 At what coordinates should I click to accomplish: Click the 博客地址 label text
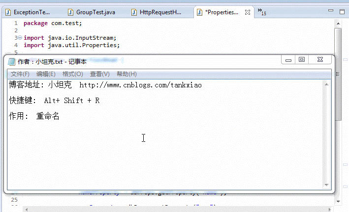[25, 85]
